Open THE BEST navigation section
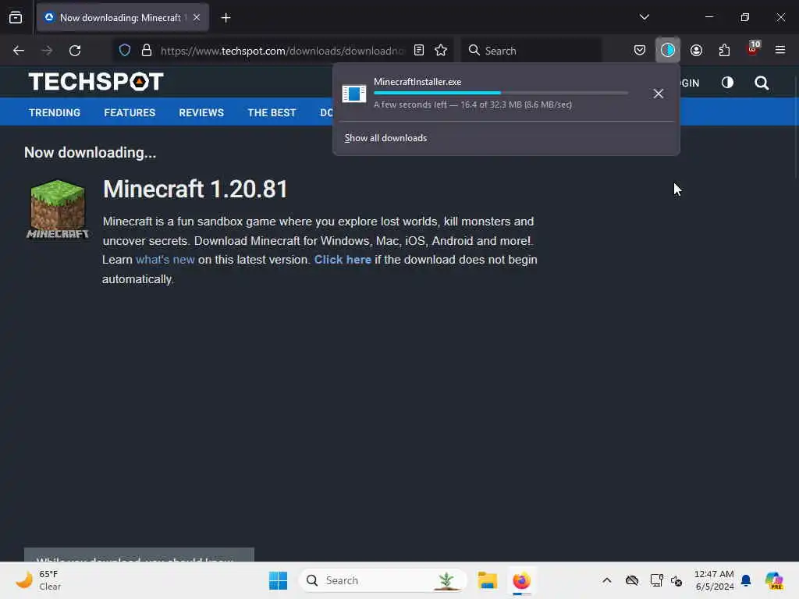This screenshot has width=799, height=599. (x=272, y=112)
